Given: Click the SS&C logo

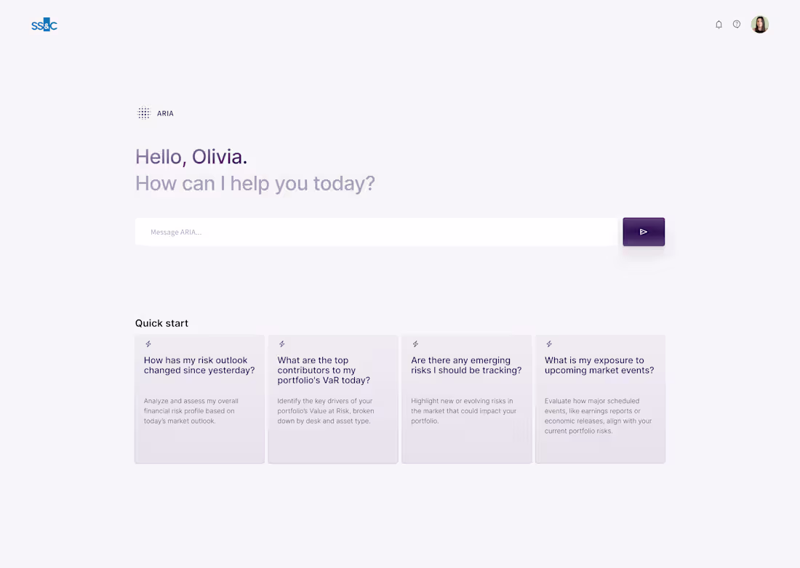Looking at the screenshot, I should (x=44, y=25).
